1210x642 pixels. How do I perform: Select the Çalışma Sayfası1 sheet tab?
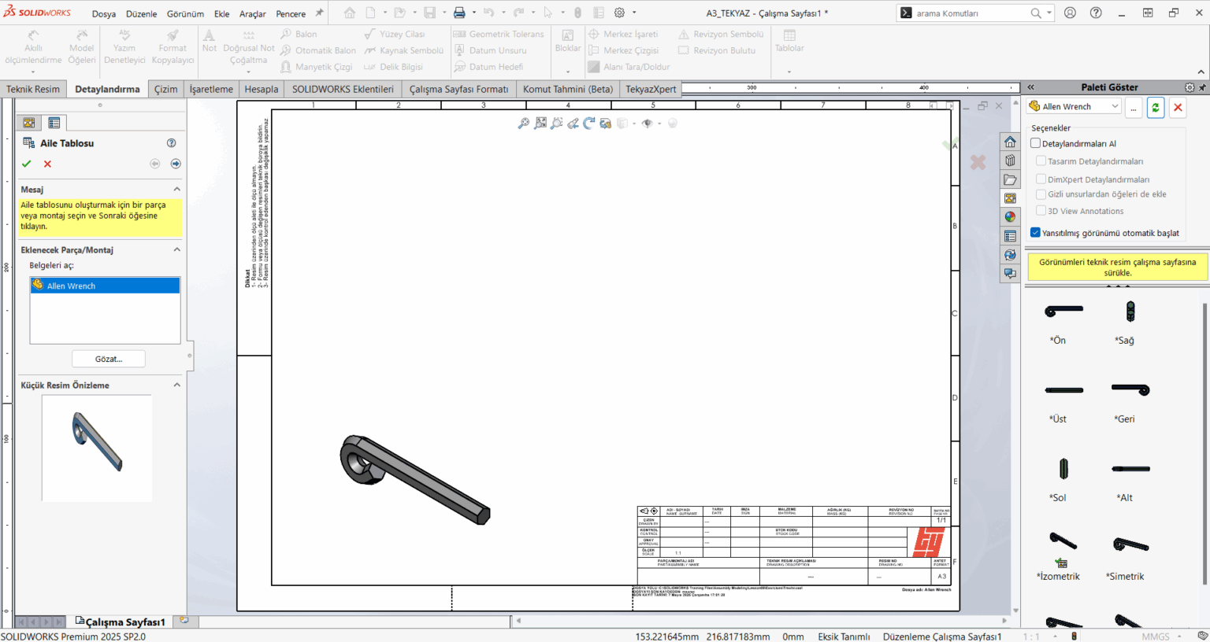click(124, 622)
